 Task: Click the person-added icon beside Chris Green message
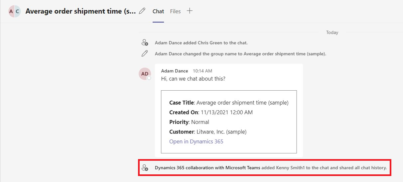[145, 43]
